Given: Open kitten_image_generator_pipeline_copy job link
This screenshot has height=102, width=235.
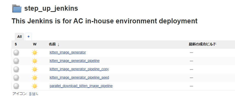Looking at the screenshot, I should [x=79, y=69].
